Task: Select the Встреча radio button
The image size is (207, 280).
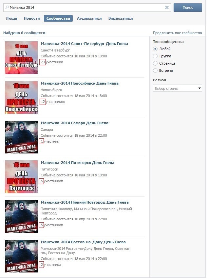Action: point(155,70)
